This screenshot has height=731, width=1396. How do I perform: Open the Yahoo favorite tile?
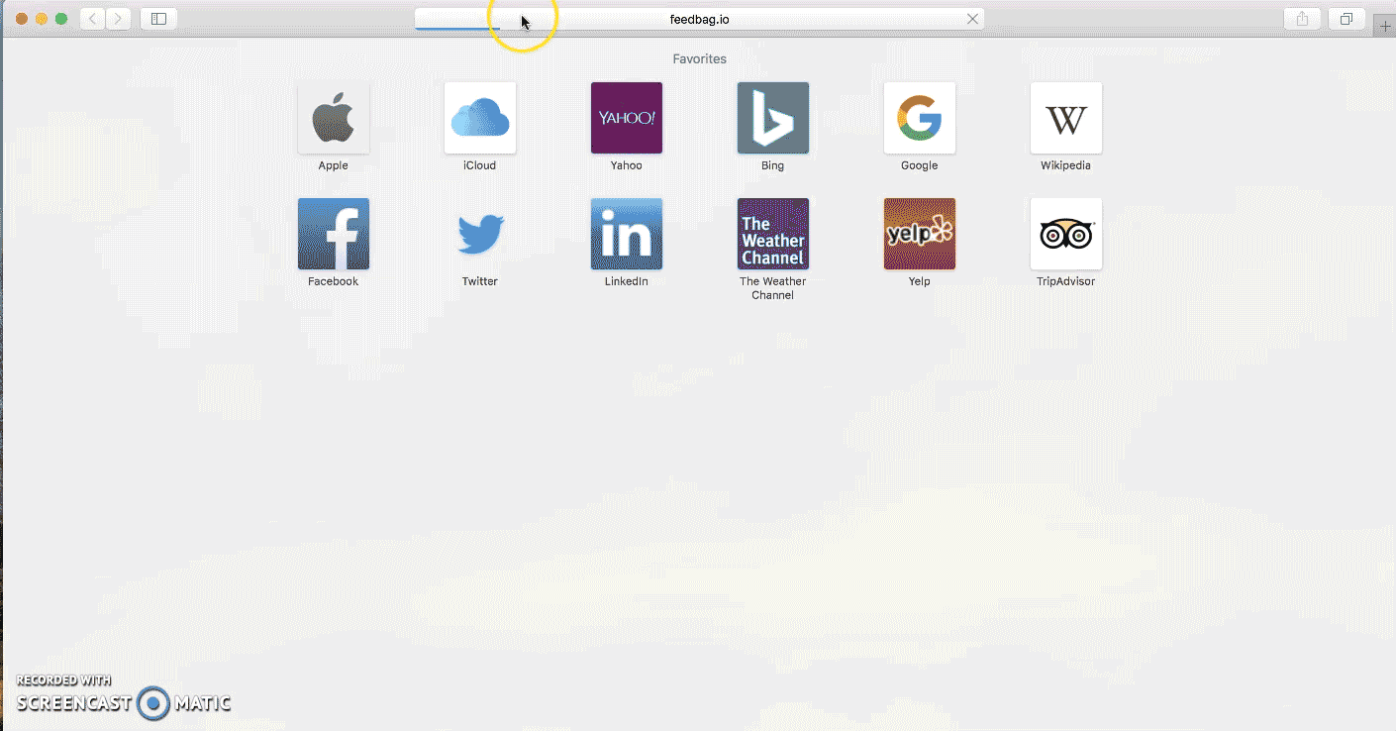pos(627,118)
